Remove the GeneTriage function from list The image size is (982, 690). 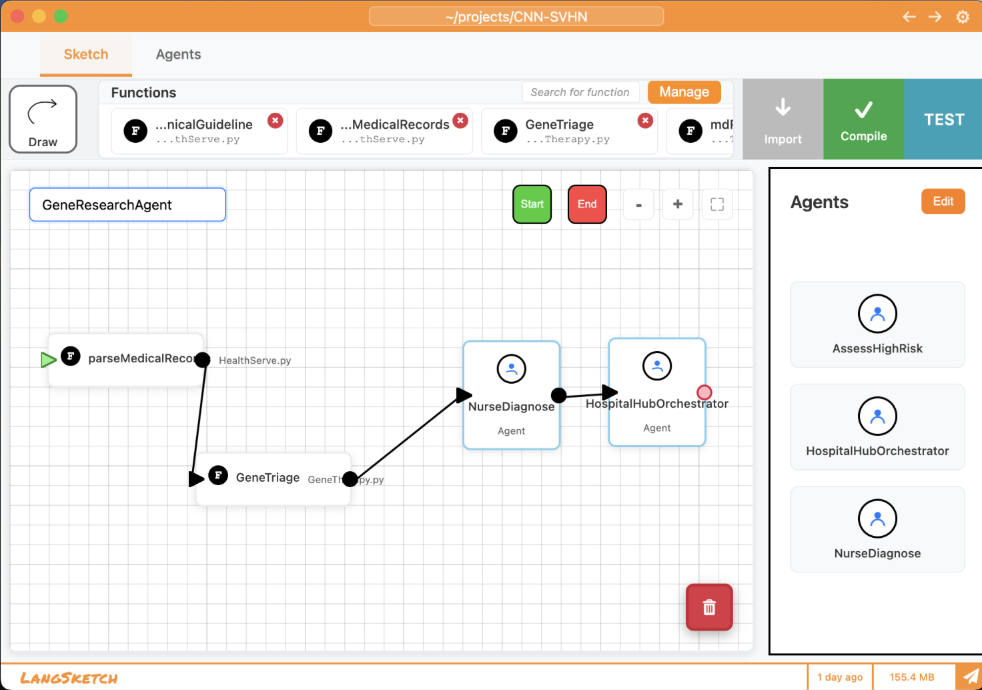click(x=645, y=120)
